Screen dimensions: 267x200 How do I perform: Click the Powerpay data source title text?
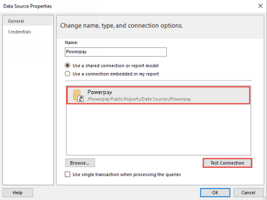(x=100, y=92)
